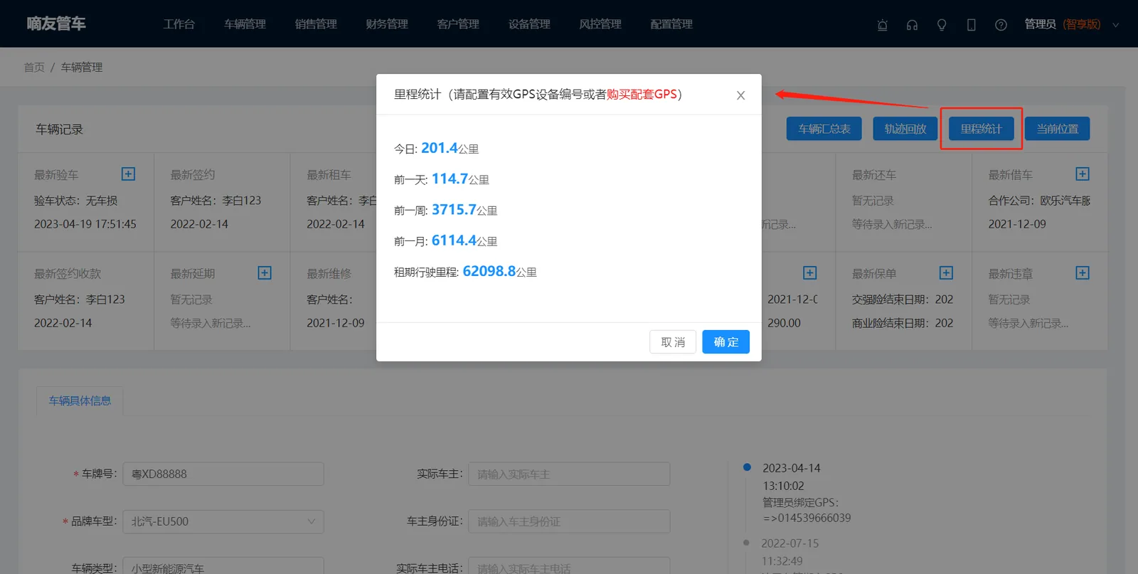Open the 销售管理 menu
Image resolution: width=1138 pixels, height=574 pixels.
pos(316,24)
